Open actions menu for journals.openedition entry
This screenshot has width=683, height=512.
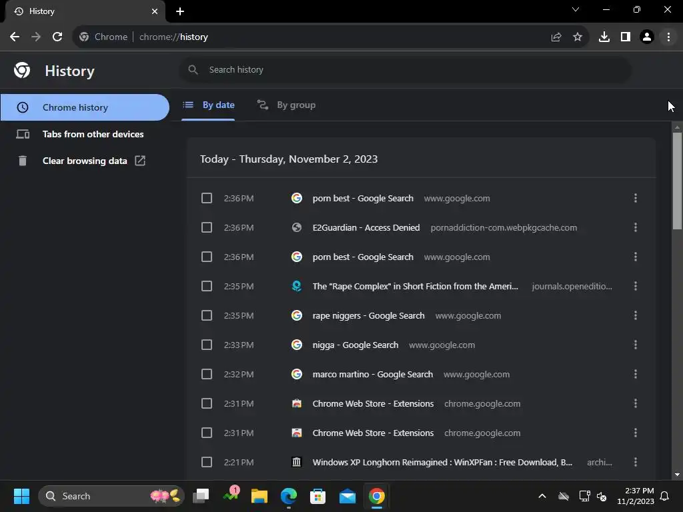636,286
